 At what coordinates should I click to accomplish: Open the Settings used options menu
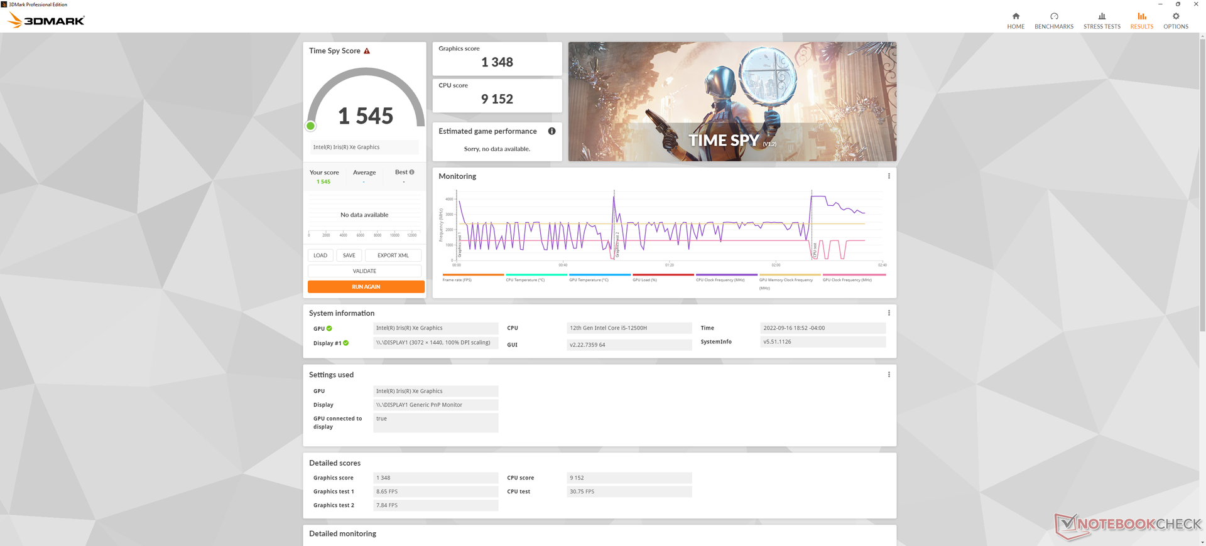889,375
